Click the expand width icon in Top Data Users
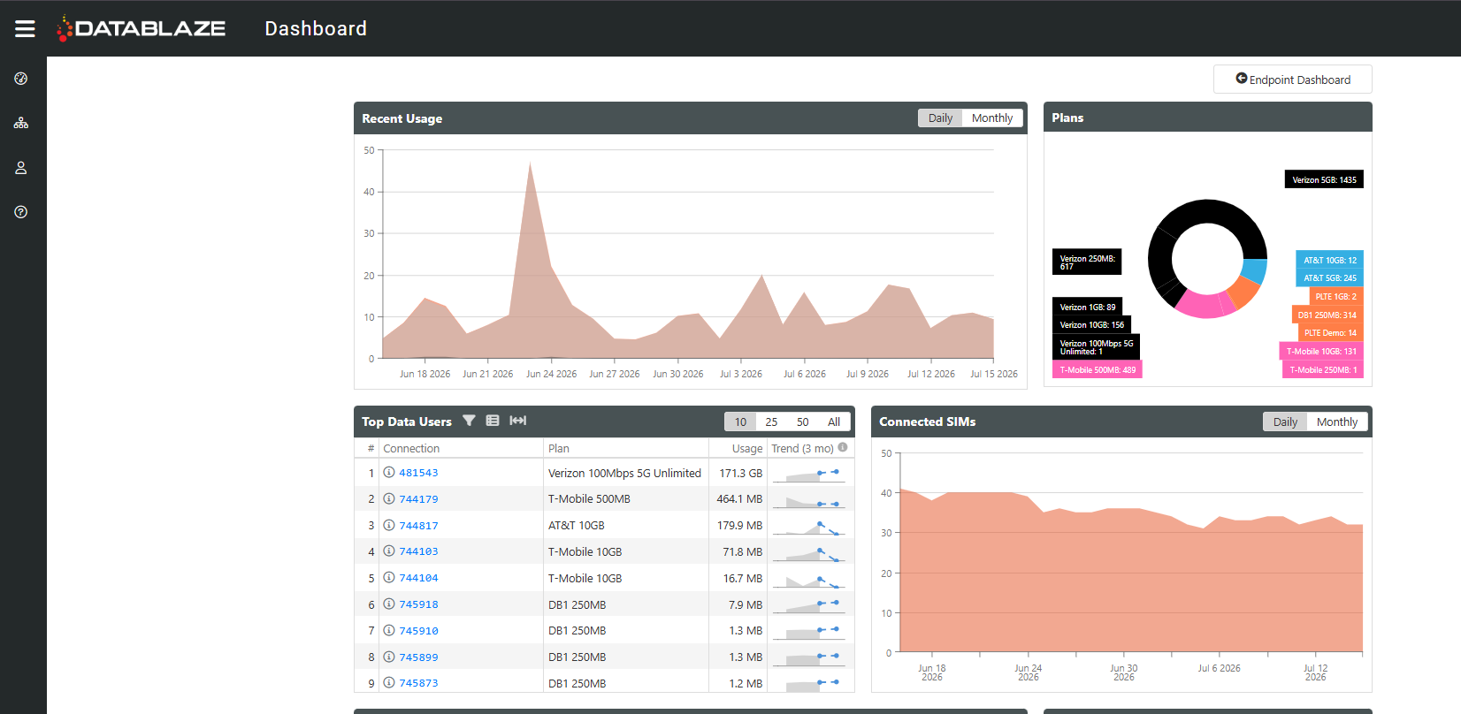 (x=518, y=421)
